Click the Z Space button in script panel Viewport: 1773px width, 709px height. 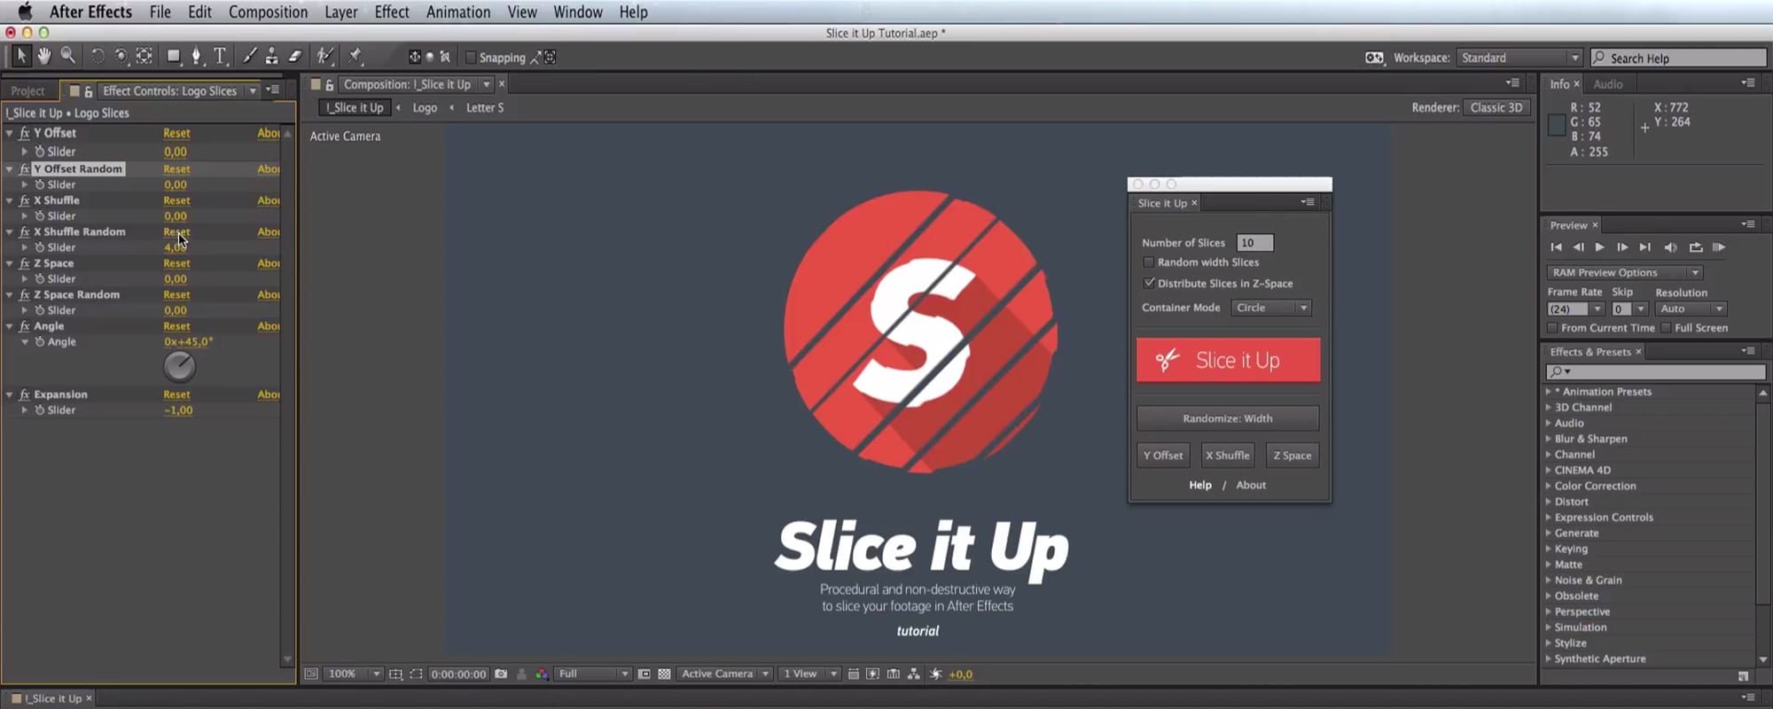coord(1292,456)
